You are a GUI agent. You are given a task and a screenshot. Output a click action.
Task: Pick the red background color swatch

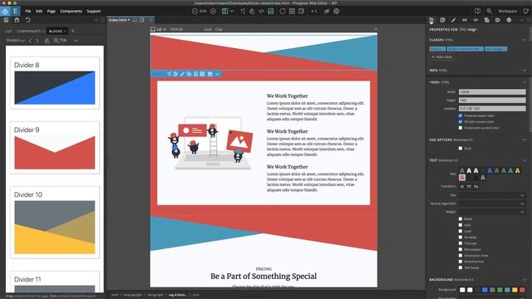pyautogui.click(x=522, y=290)
